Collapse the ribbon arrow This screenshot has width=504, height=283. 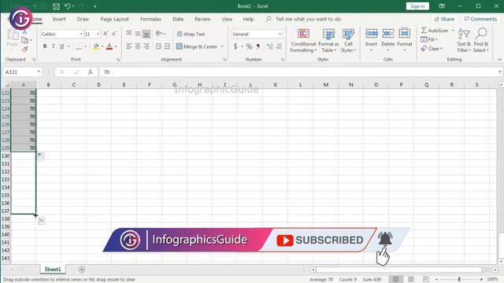point(499,60)
